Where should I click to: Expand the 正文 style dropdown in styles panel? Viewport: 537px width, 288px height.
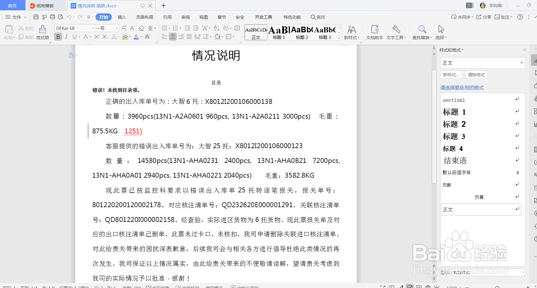[x=521, y=63]
